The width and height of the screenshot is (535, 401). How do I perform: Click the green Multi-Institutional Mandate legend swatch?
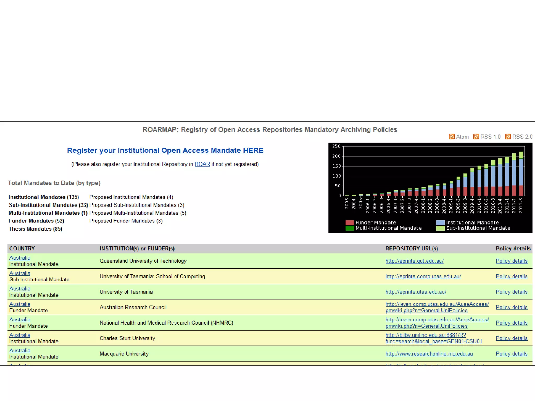click(350, 228)
